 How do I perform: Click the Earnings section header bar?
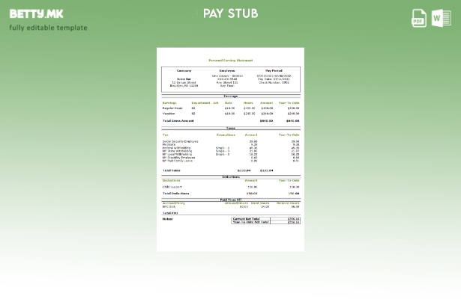tap(230, 96)
